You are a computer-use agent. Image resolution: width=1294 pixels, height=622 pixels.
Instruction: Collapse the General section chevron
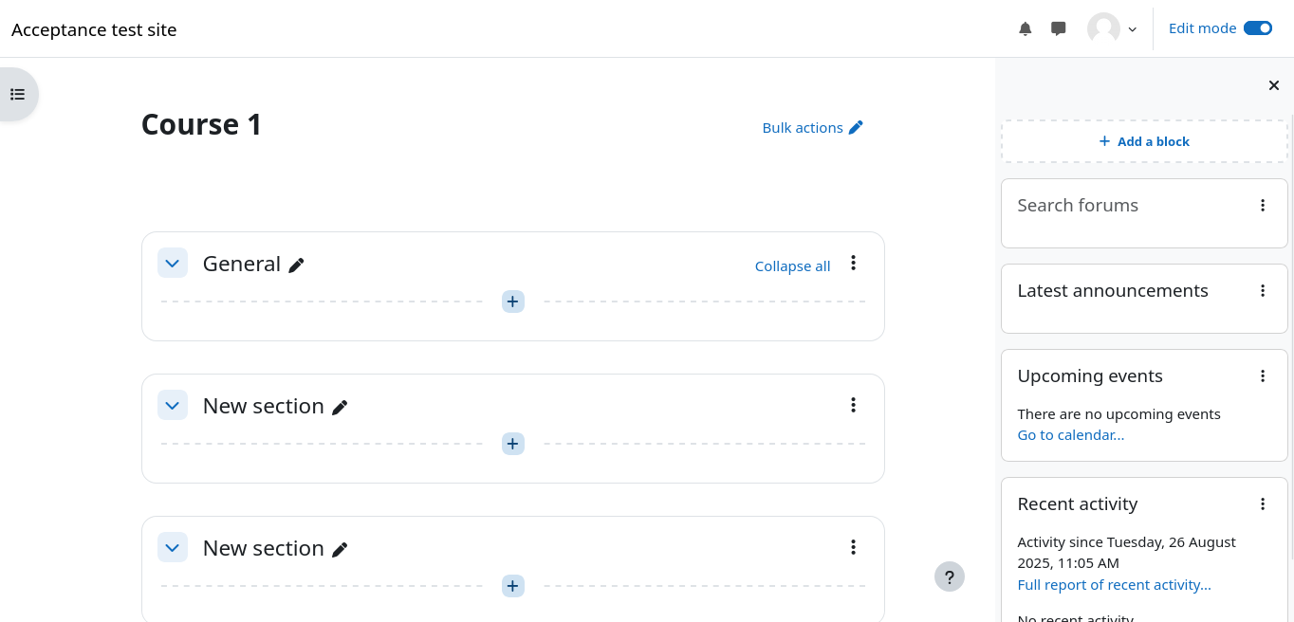pos(172,264)
